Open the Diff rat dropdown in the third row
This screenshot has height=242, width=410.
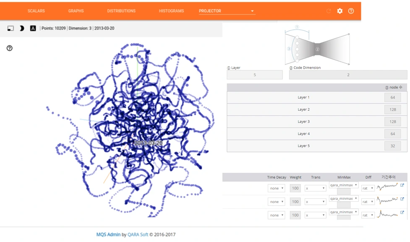(x=368, y=215)
